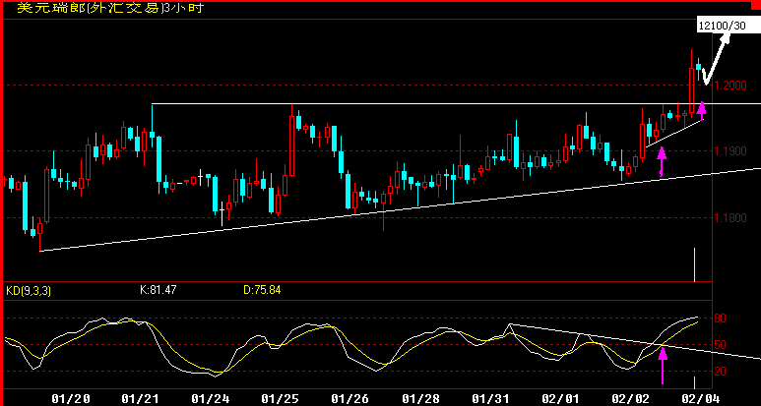This screenshot has height=406, width=761.
Task: Select the 02/02 date label
Action: tap(631, 399)
